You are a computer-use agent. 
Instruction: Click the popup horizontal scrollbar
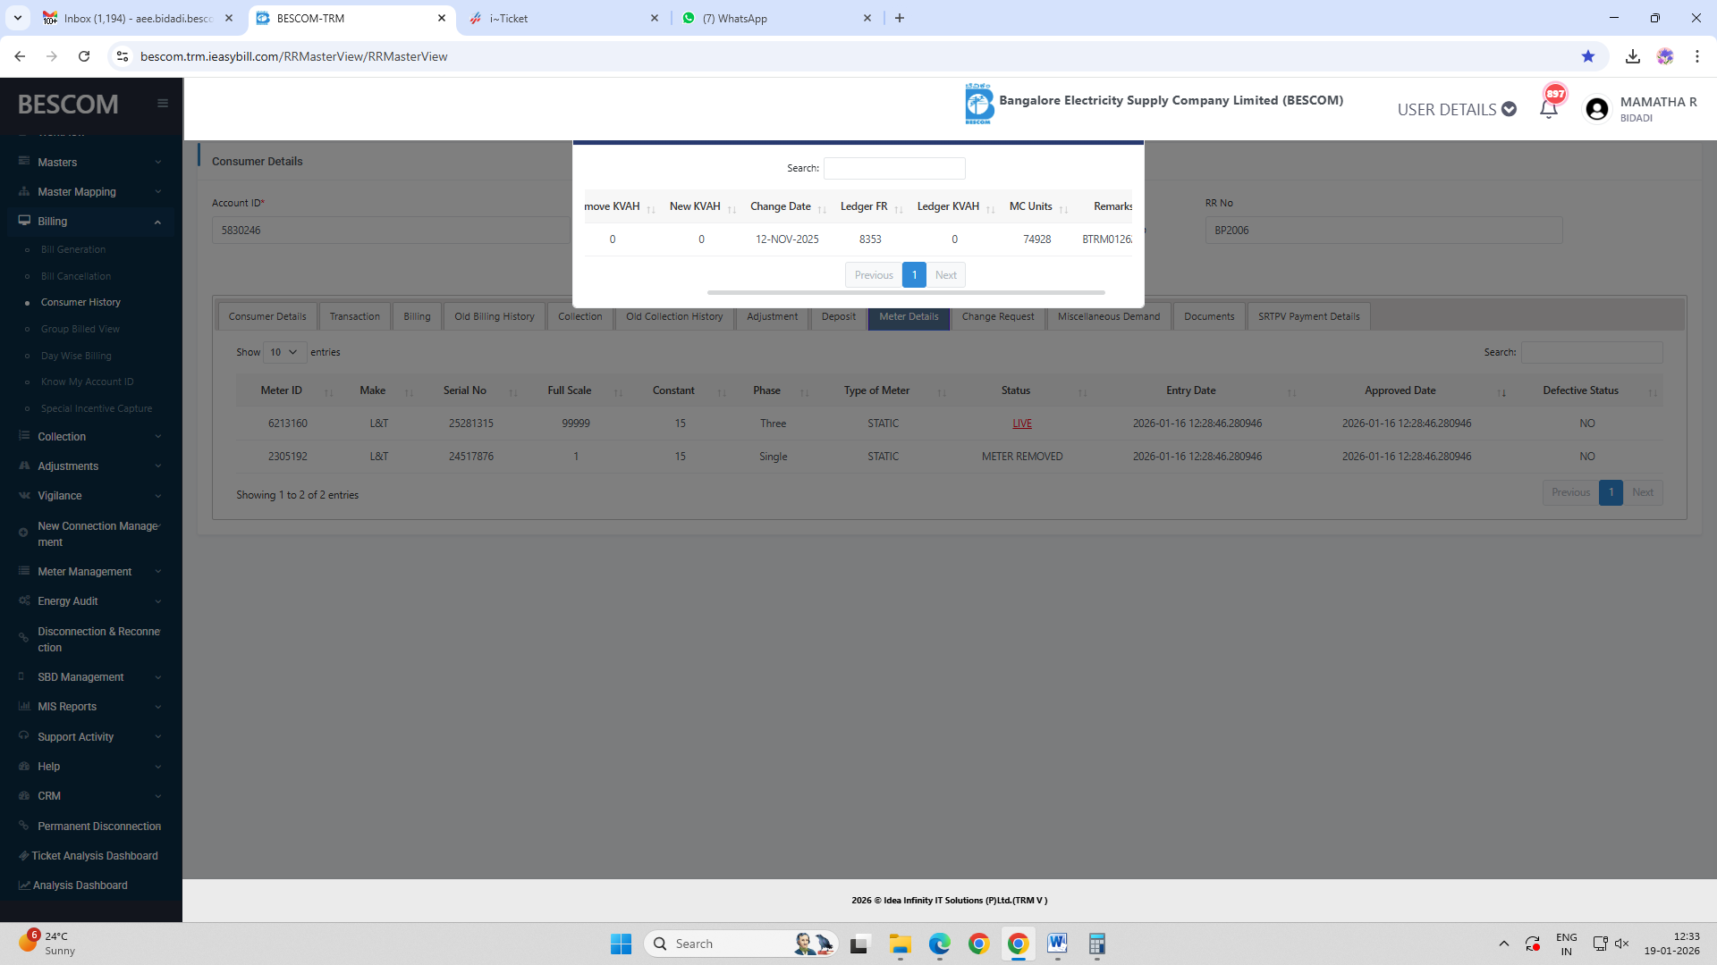905,292
